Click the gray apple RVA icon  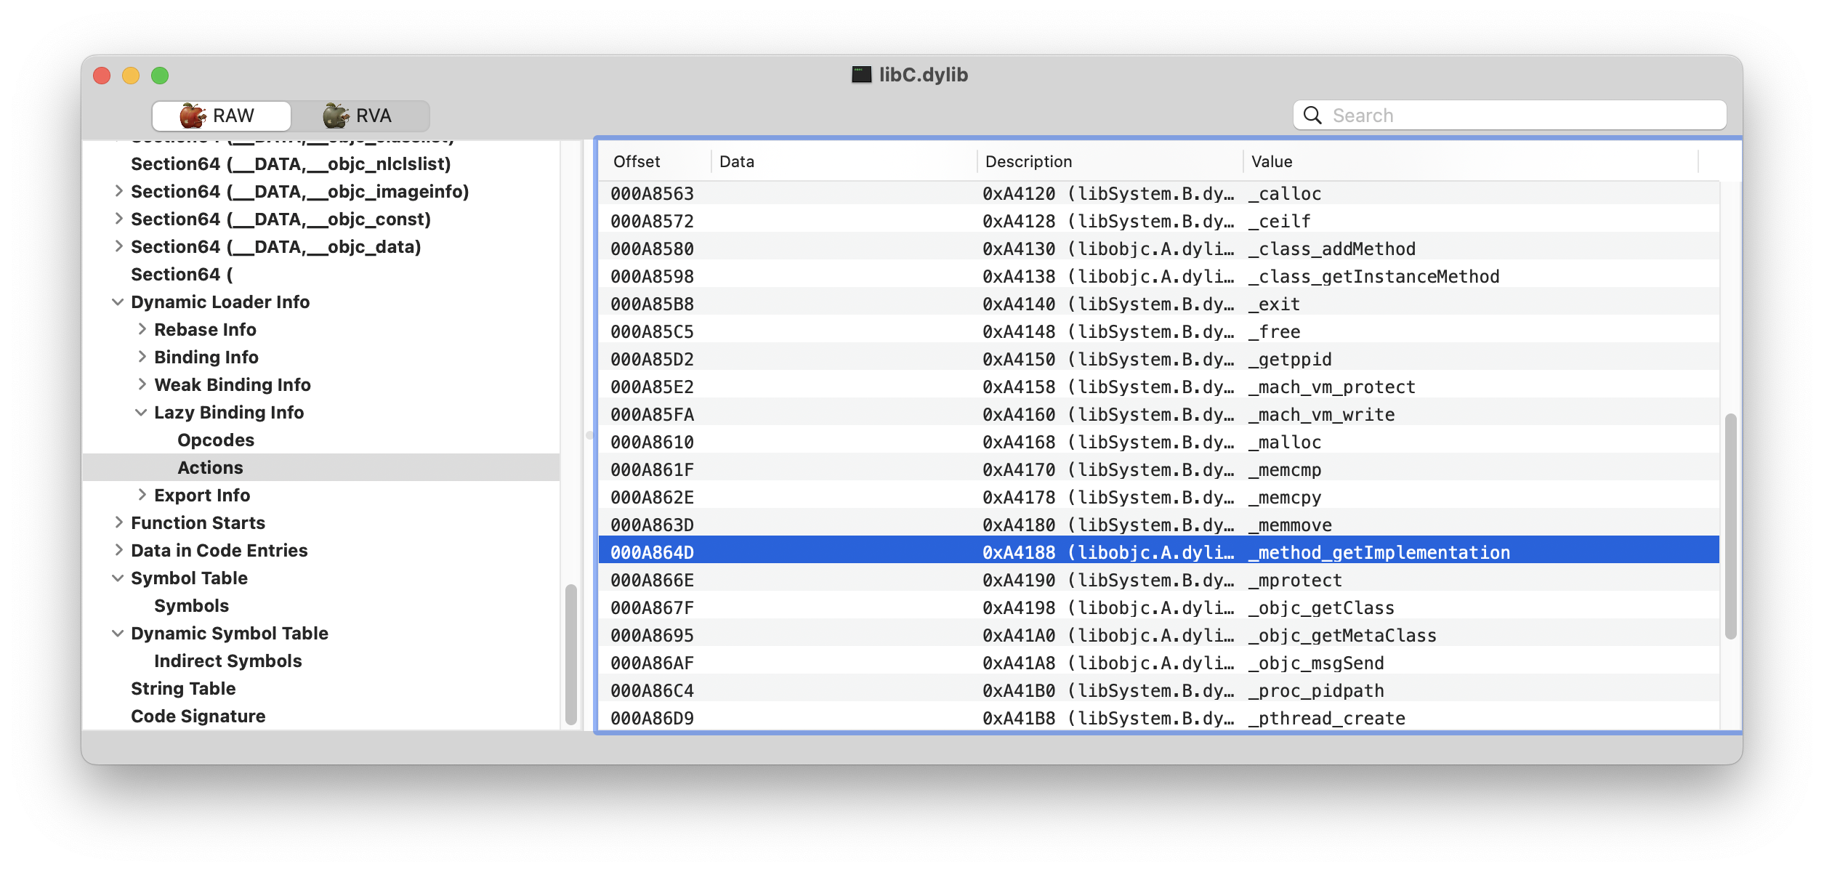[336, 116]
